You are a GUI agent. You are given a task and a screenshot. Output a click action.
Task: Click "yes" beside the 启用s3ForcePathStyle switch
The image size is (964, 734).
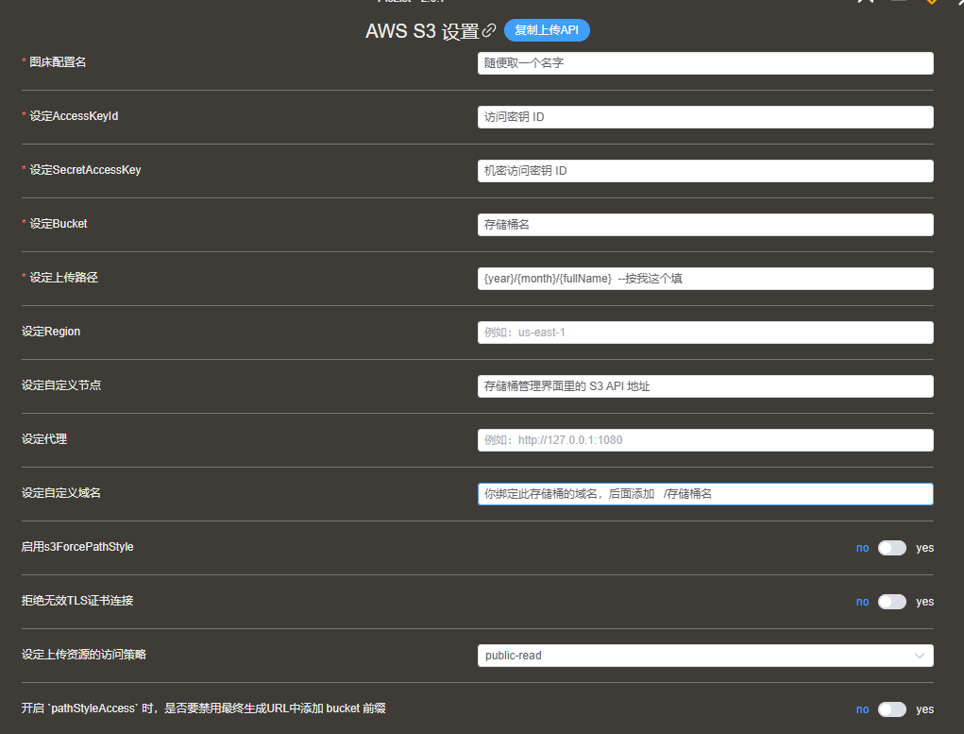coord(924,548)
